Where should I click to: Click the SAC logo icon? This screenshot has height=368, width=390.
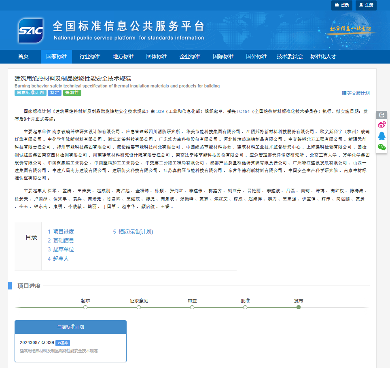coord(30,30)
